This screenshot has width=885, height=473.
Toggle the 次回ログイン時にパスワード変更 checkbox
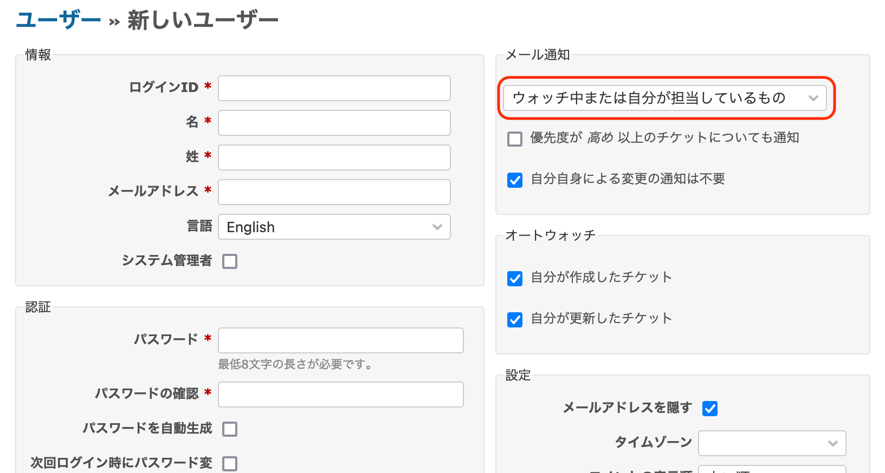tap(230, 464)
